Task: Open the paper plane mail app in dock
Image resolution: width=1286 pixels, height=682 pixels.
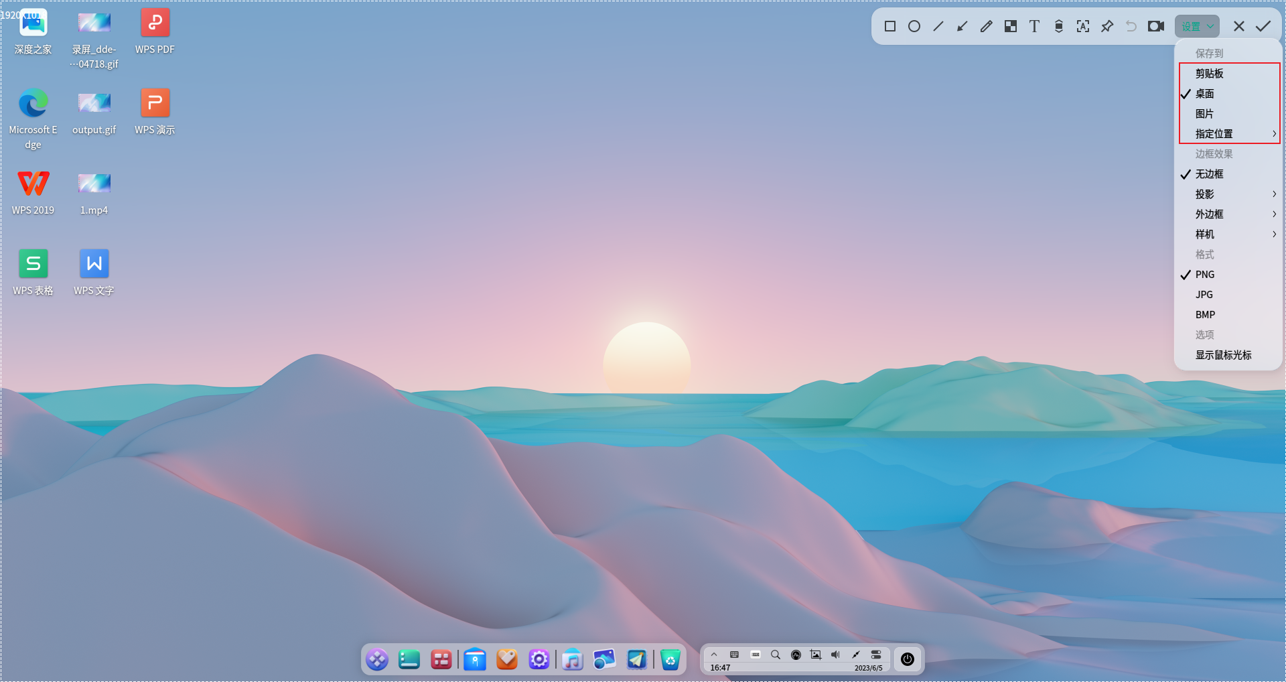Action: [637, 660]
